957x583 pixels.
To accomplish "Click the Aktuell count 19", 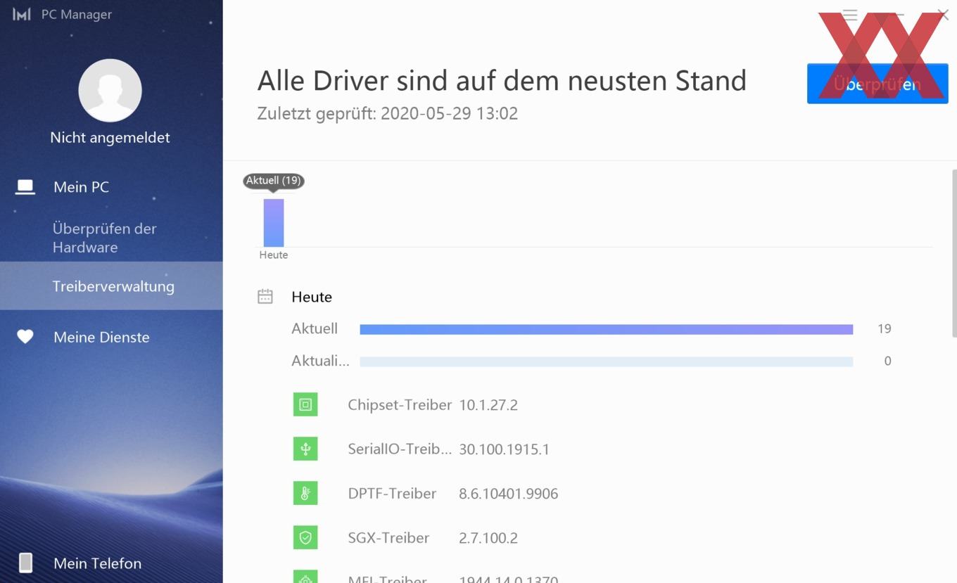I will click(x=885, y=328).
